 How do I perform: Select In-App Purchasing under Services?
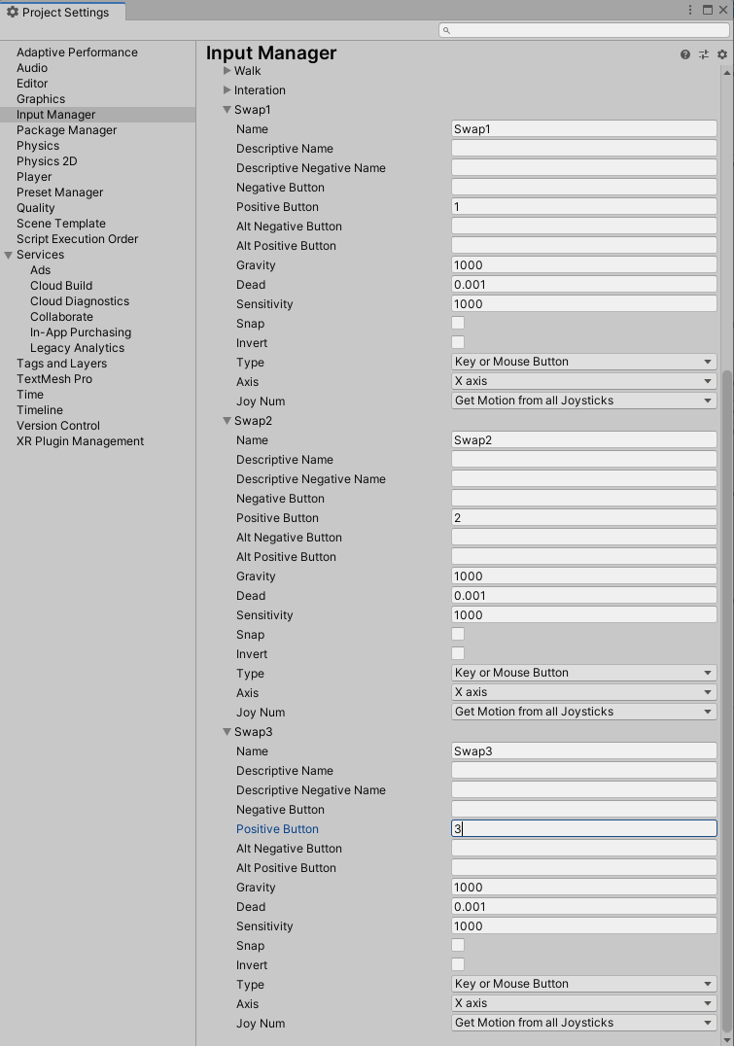pyautogui.click(x=81, y=332)
